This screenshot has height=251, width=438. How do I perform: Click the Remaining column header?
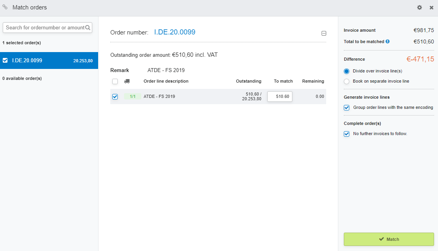coord(313,81)
